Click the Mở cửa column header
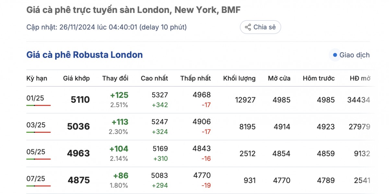This screenshot has height=194, width=389. pos(279,78)
